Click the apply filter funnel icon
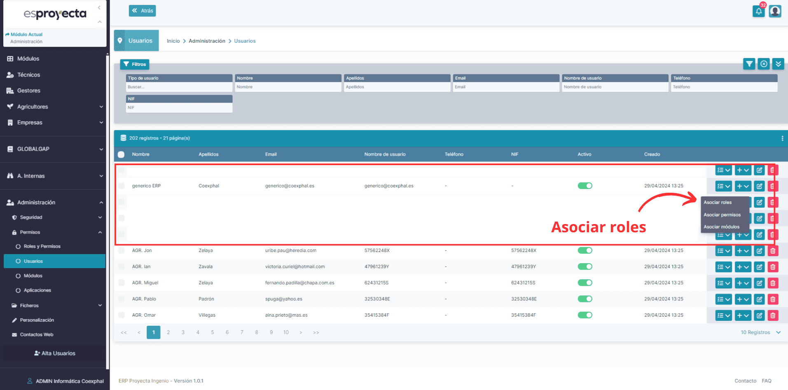The height and width of the screenshot is (390, 788). coord(749,64)
